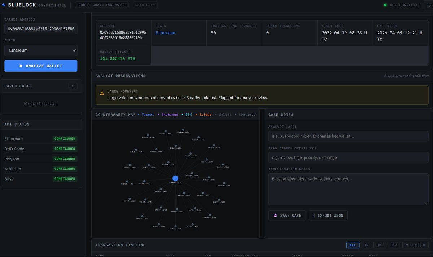Click the wallet address in summary card
Viewport: 433px width, 257px height.
(123, 35)
